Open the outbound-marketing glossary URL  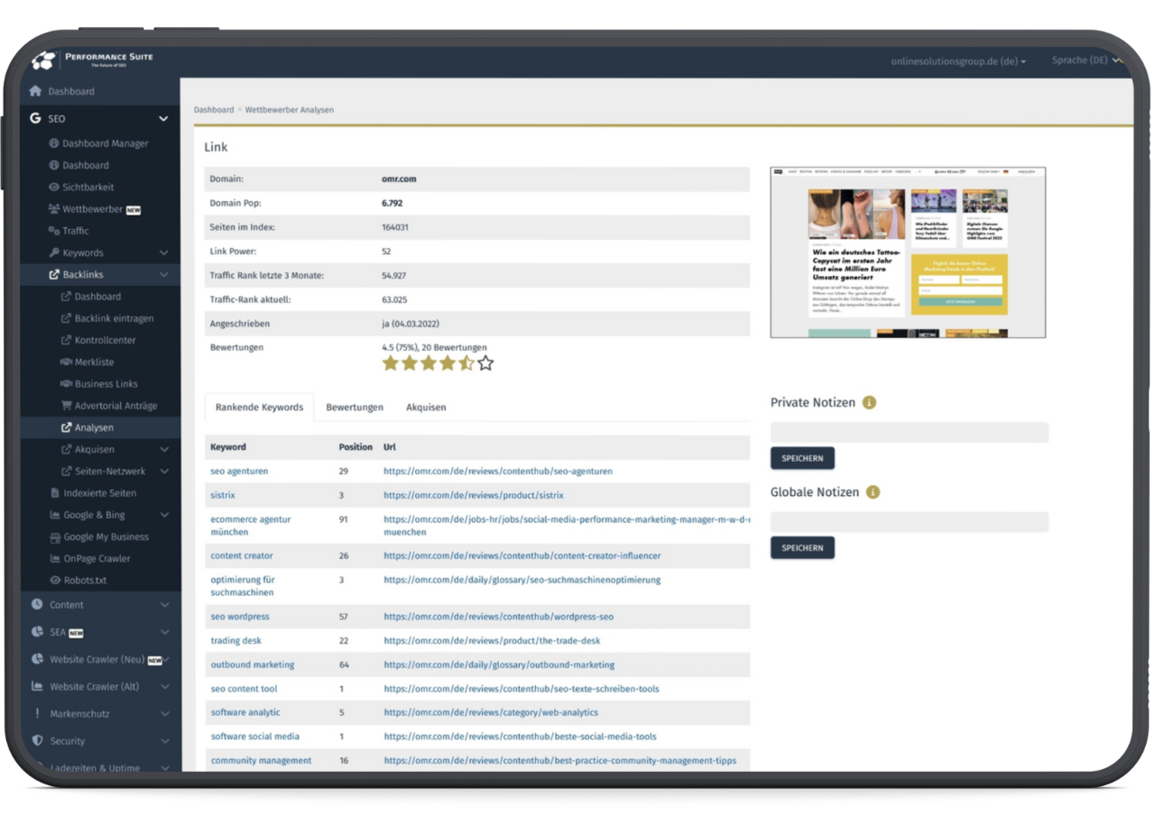pos(499,664)
